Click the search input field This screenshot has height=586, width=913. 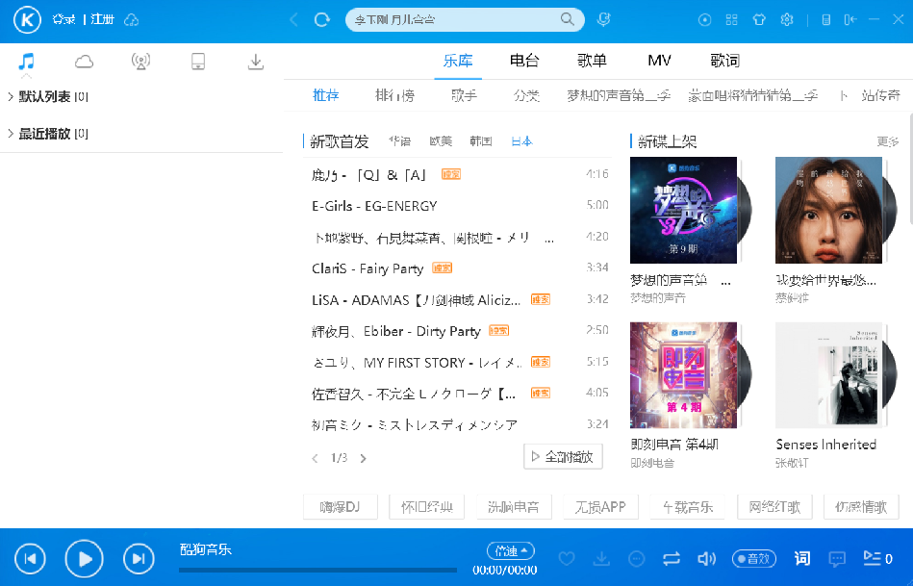click(455, 20)
